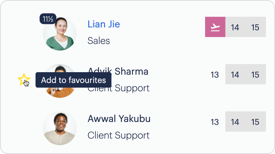Select day 15 in Awwal Yakubu's row
This screenshot has width=275, height=154.
point(256,122)
